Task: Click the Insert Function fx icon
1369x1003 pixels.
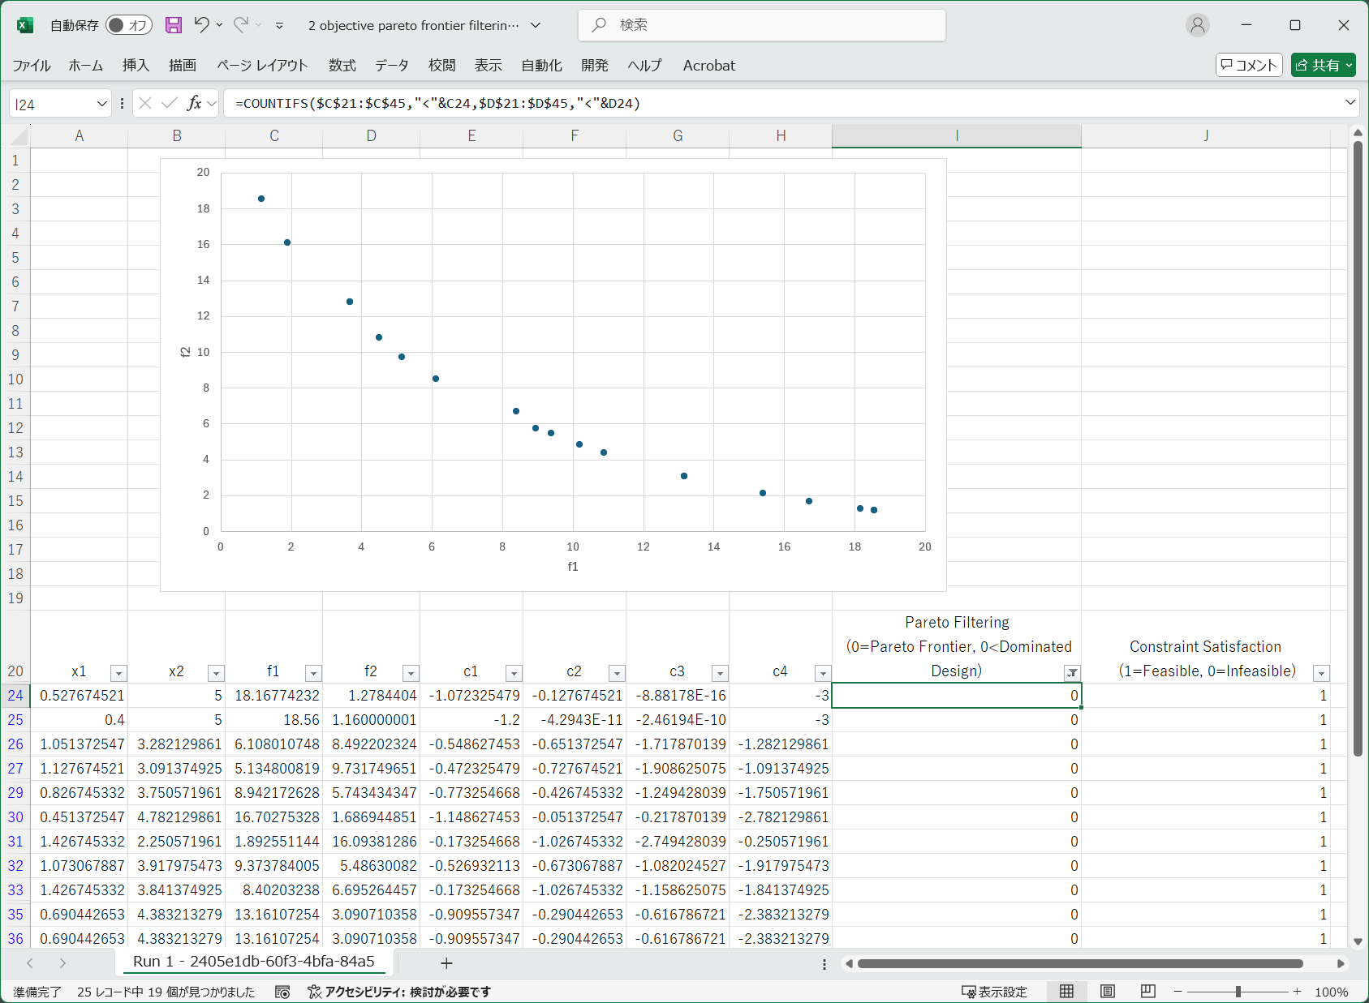Action: click(194, 103)
